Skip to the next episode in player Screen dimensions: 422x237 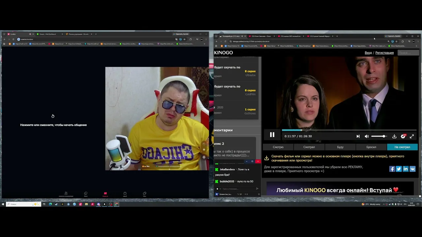358,136
